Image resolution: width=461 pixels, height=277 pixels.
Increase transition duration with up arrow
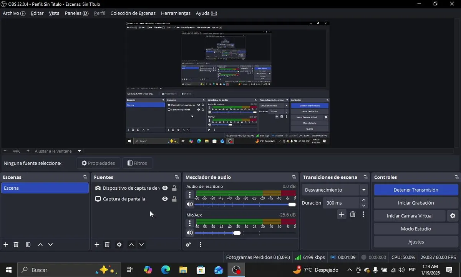[x=363, y=200]
